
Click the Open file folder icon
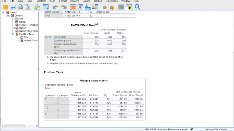pyautogui.click(x=6, y=7)
